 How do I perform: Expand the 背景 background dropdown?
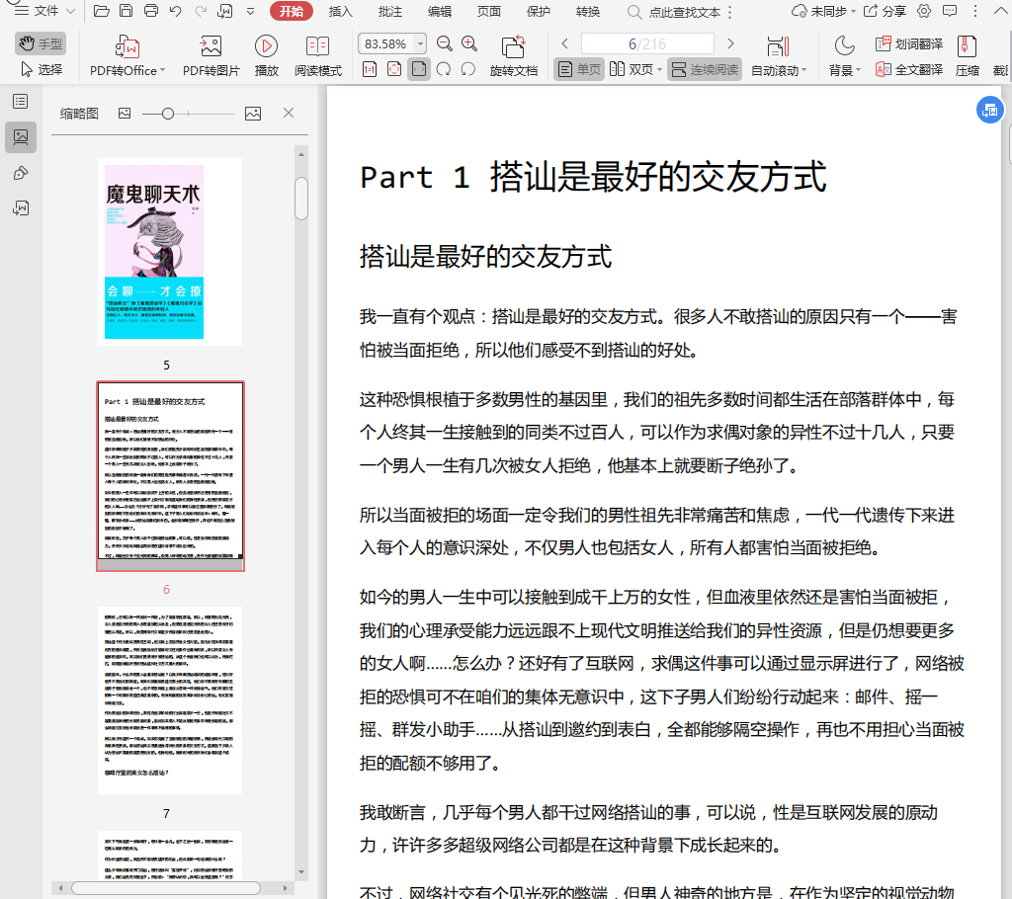845,70
